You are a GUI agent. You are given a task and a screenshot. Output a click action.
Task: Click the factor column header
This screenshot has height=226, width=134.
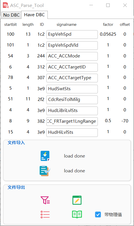pyautogui.click(x=108, y=24)
